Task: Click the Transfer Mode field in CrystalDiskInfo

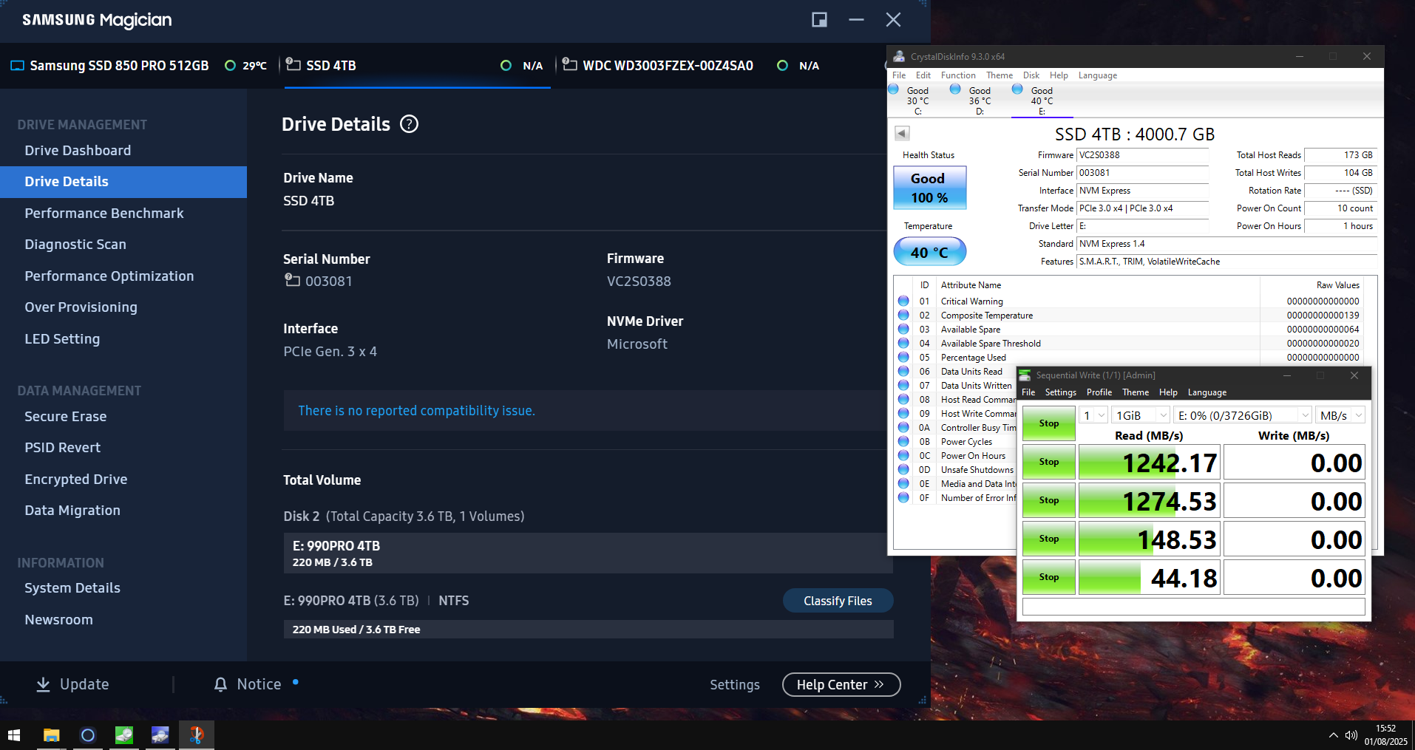Action: tap(1142, 208)
